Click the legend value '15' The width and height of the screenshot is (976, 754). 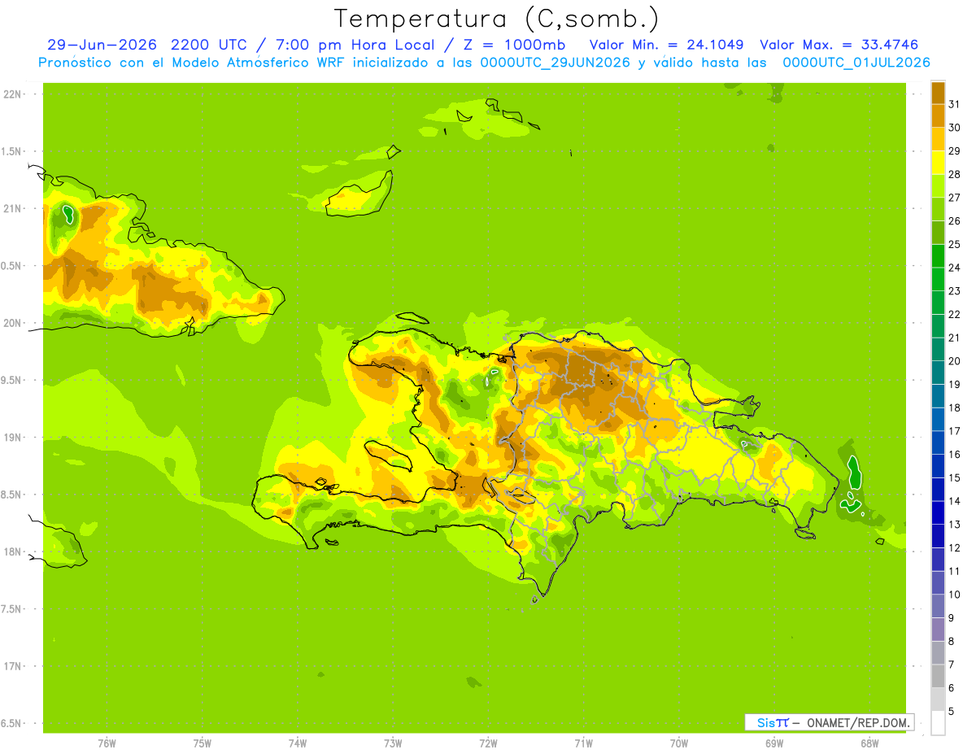[954, 478]
